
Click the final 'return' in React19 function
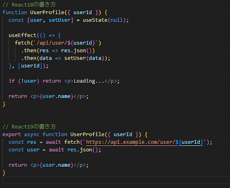click(x=18, y=165)
